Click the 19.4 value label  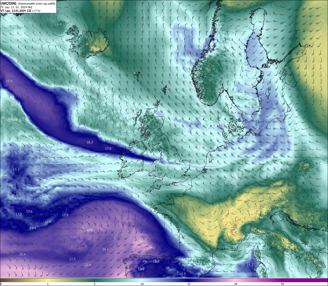click(x=22, y=254)
